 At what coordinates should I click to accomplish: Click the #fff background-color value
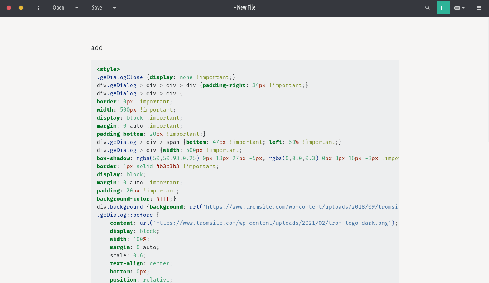pos(163,199)
